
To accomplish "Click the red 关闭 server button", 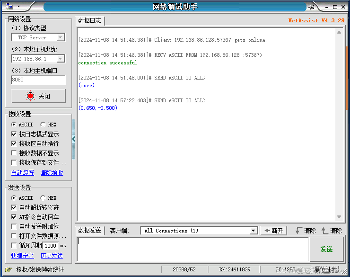I will pyautogui.click(x=38, y=96).
